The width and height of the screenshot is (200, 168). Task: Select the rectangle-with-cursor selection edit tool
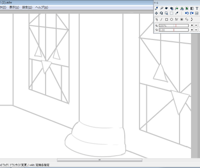tap(166, 13)
